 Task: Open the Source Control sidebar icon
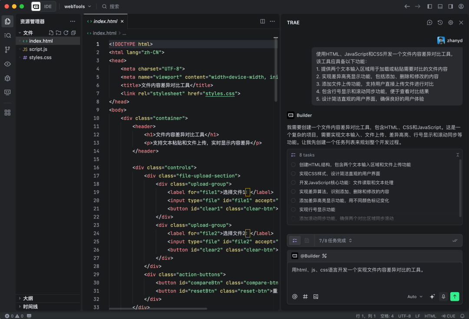(7, 49)
